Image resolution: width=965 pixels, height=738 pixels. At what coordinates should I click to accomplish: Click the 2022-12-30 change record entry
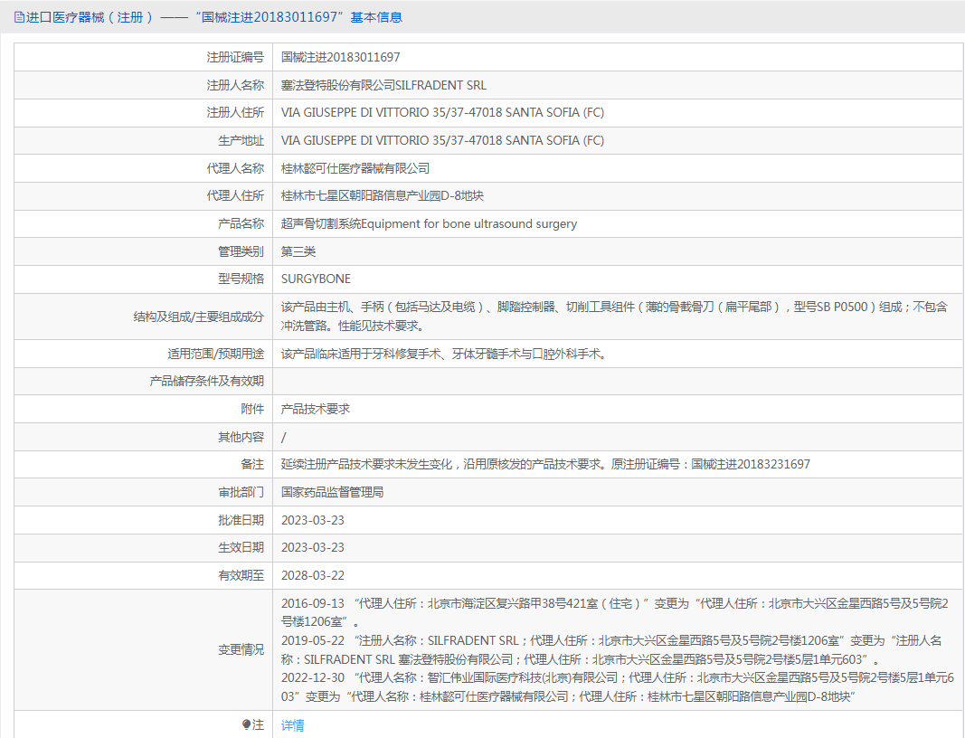tap(313, 677)
